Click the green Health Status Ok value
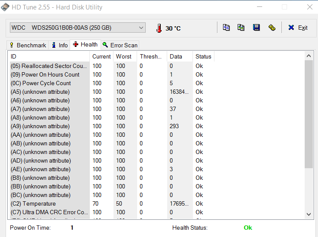Viewport: 318px width, 237px height. pos(248,228)
